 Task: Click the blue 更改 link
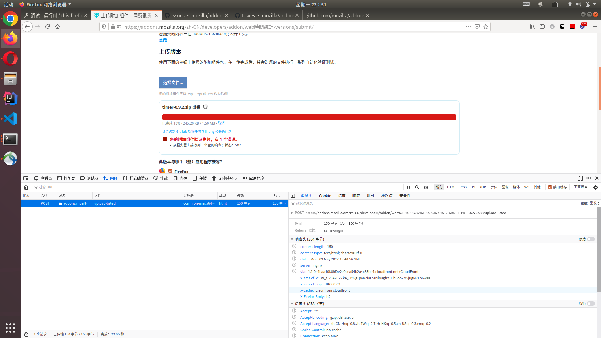click(163, 40)
